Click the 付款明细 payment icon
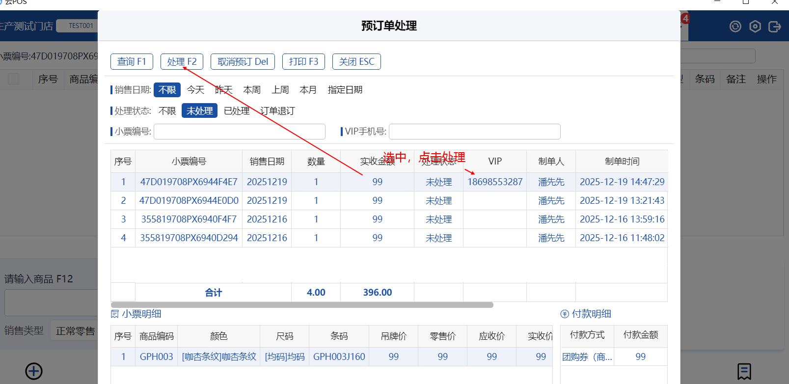Viewport: 789px width, 384px height. pos(565,314)
